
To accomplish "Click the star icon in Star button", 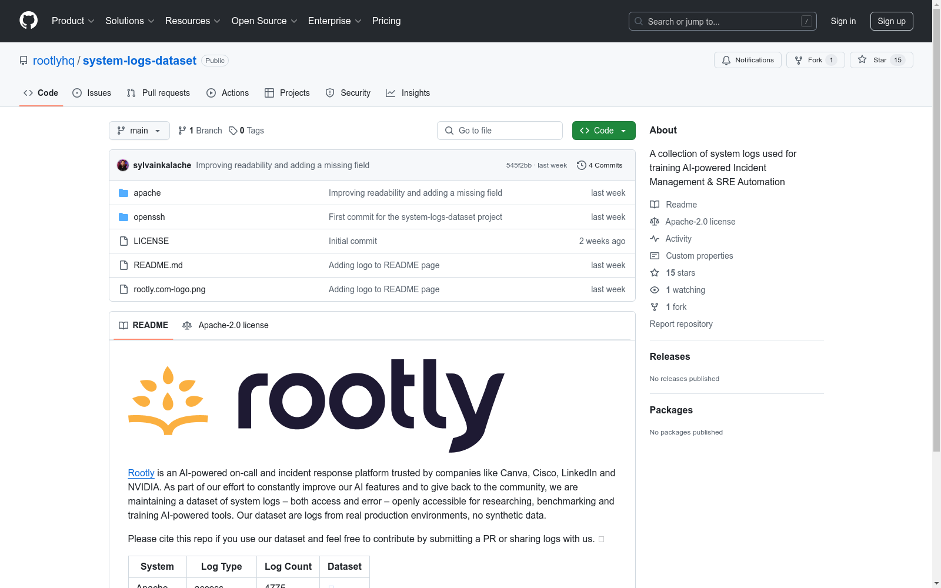I will pyautogui.click(x=862, y=59).
